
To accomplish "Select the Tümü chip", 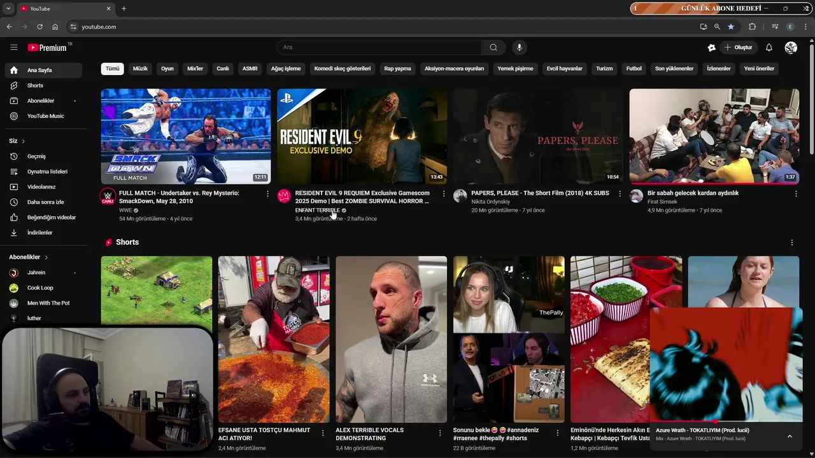I will (112, 69).
